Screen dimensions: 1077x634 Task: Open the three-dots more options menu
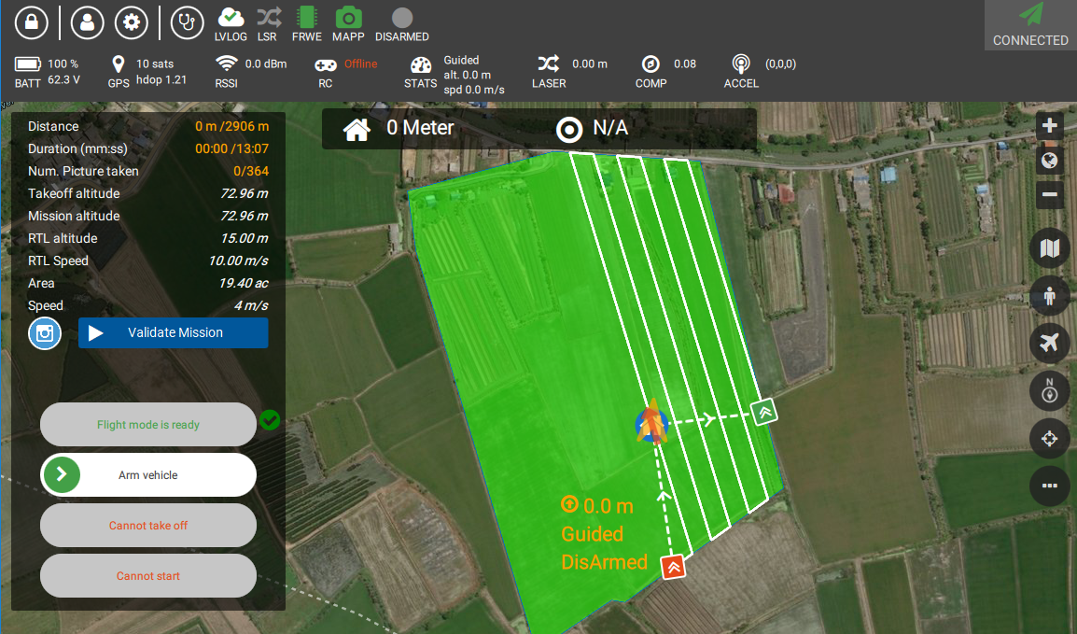click(1050, 486)
